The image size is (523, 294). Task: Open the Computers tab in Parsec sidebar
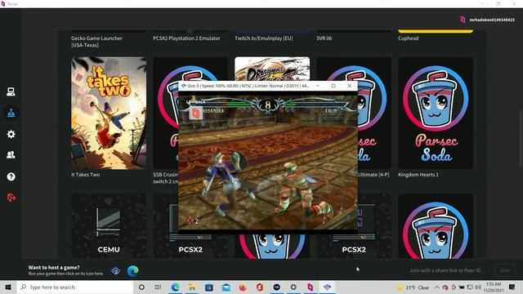[x=11, y=91]
